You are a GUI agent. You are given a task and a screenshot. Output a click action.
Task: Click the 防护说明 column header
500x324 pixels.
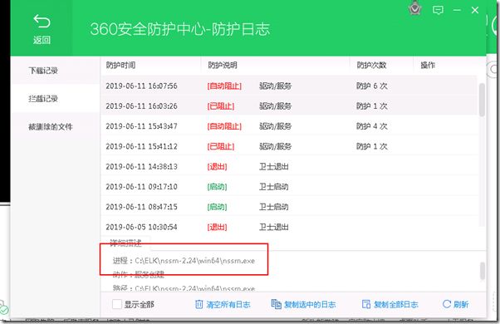point(223,66)
